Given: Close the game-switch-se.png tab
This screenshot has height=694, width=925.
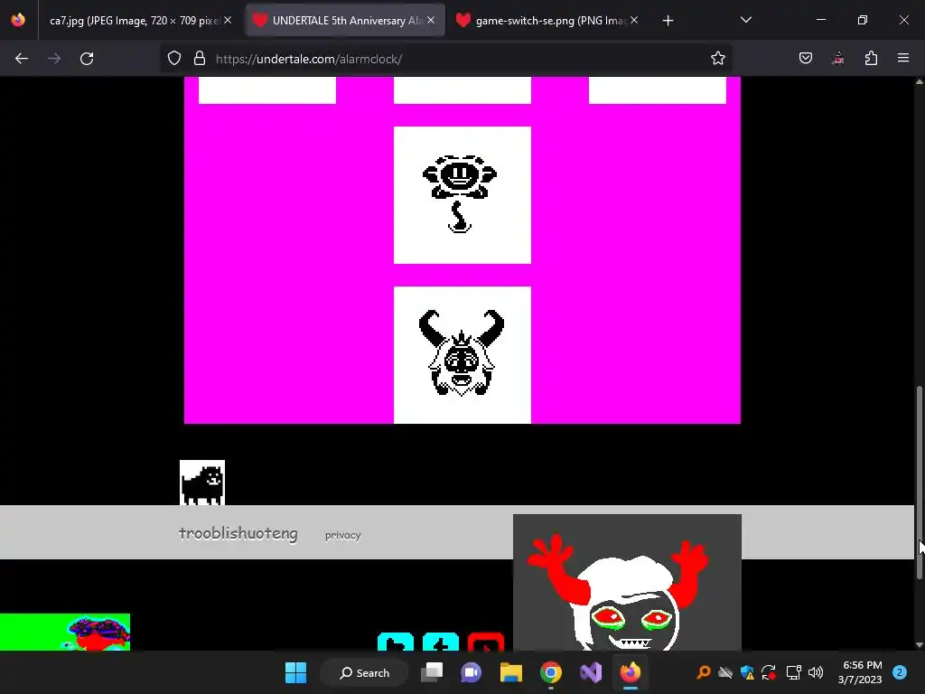Looking at the screenshot, I should pyautogui.click(x=634, y=20).
